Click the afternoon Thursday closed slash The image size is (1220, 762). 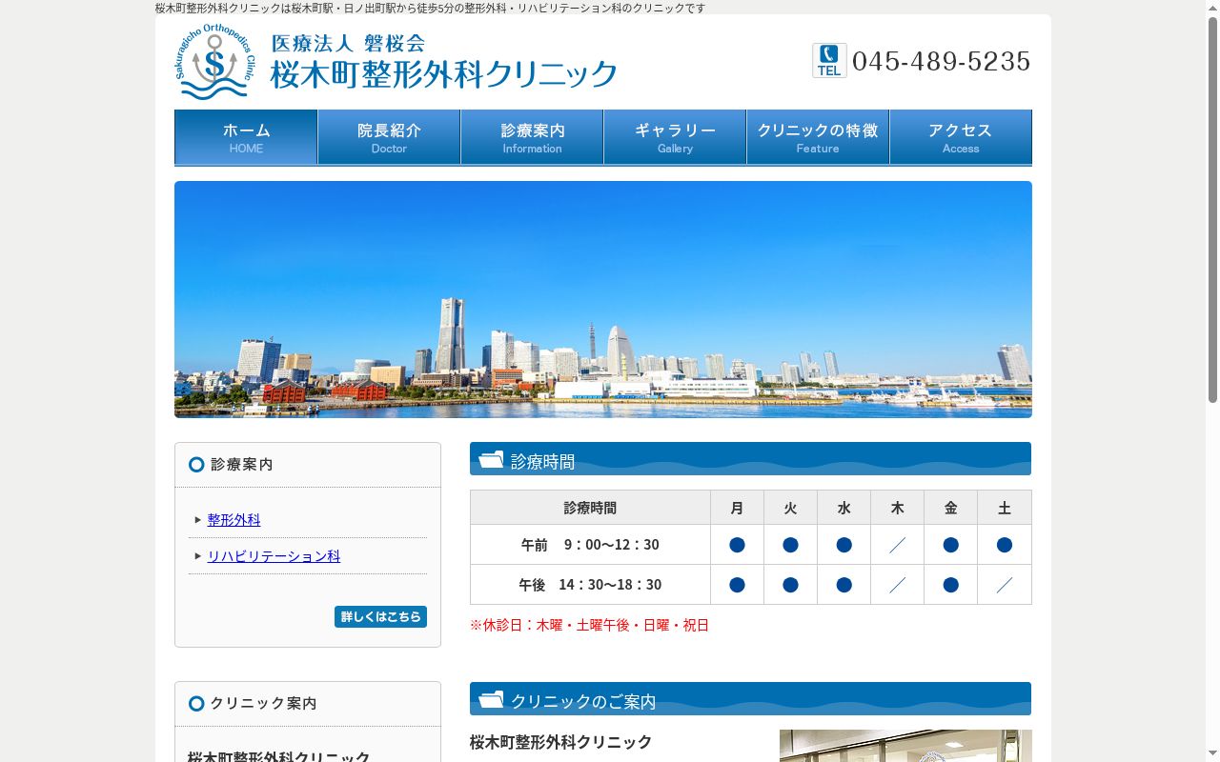pyautogui.click(x=897, y=585)
